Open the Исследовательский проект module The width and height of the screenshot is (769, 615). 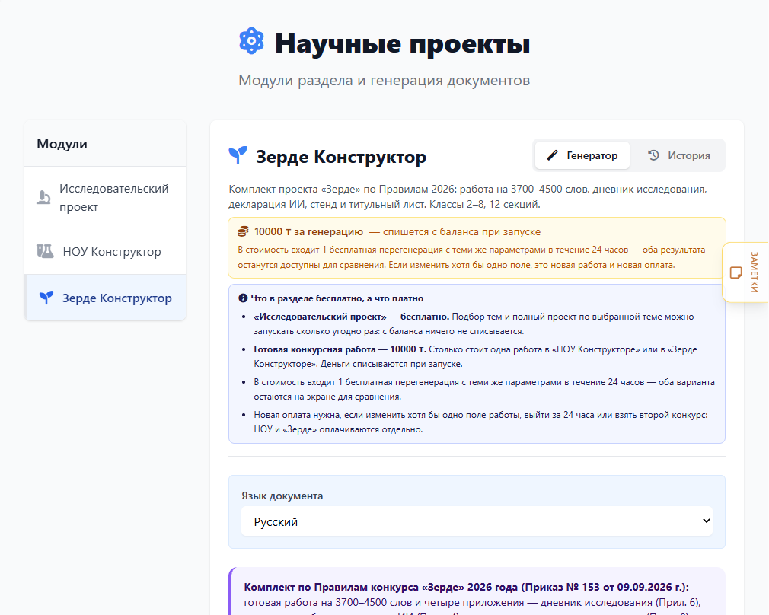(x=105, y=197)
